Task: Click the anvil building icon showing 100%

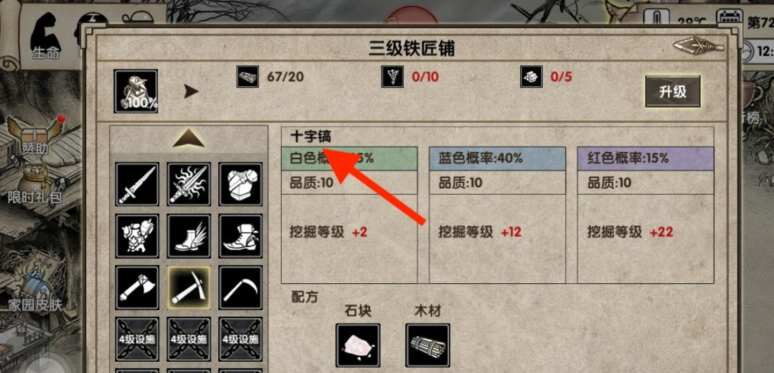Action: 135,91
